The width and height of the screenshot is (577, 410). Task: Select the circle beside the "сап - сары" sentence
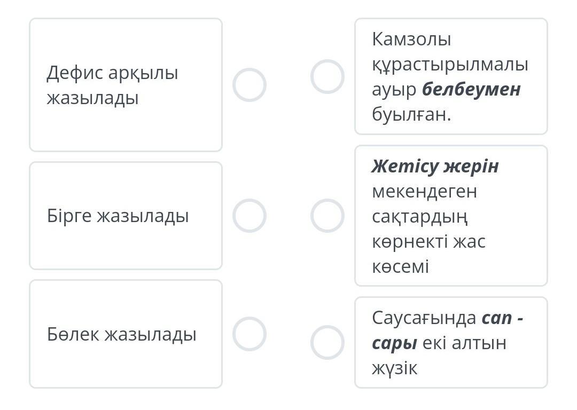[327, 342]
